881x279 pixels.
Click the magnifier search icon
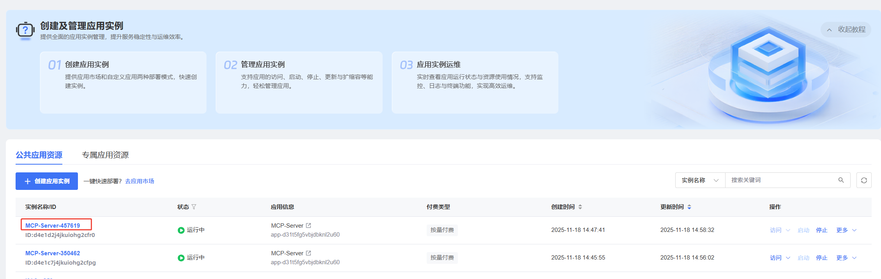pos(841,180)
